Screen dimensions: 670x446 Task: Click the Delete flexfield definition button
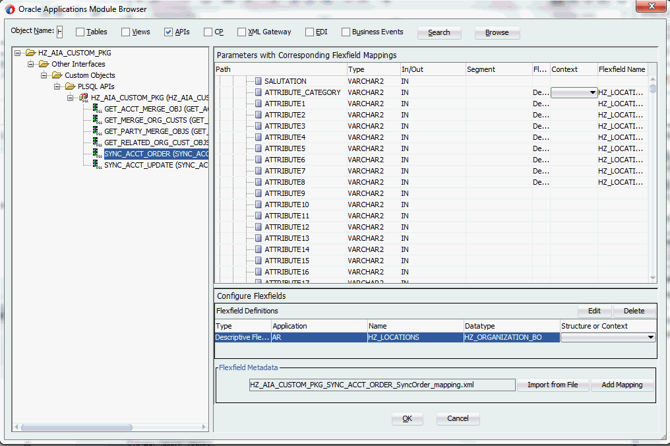pos(634,311)
